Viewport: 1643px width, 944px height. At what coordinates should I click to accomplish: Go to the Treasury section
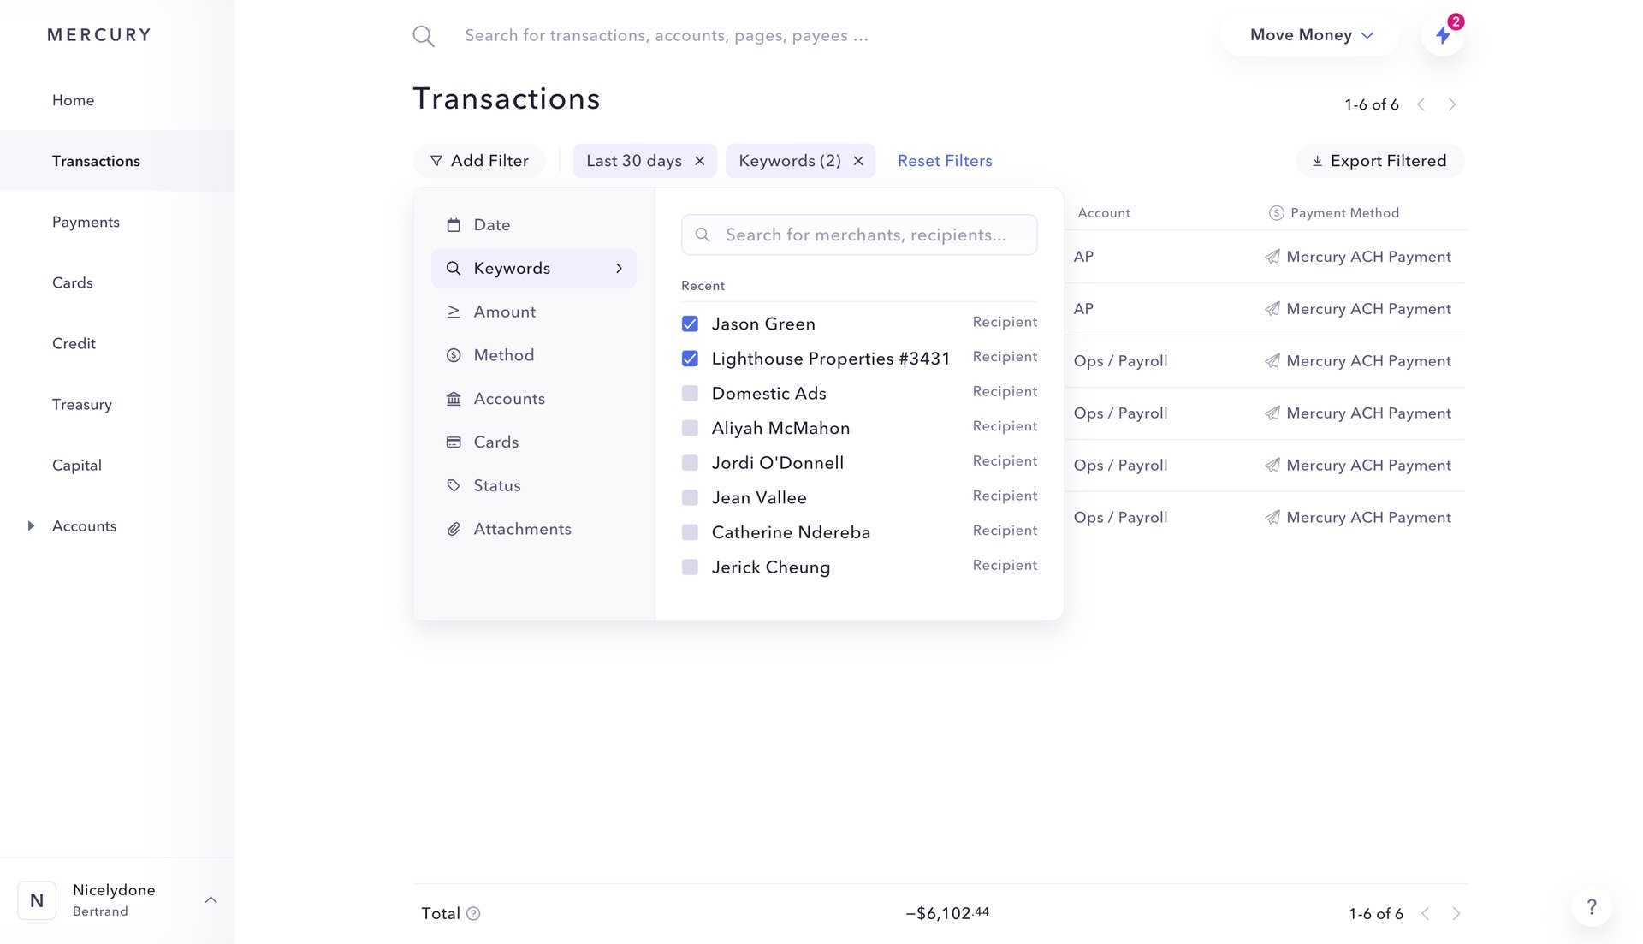(82, 404)
